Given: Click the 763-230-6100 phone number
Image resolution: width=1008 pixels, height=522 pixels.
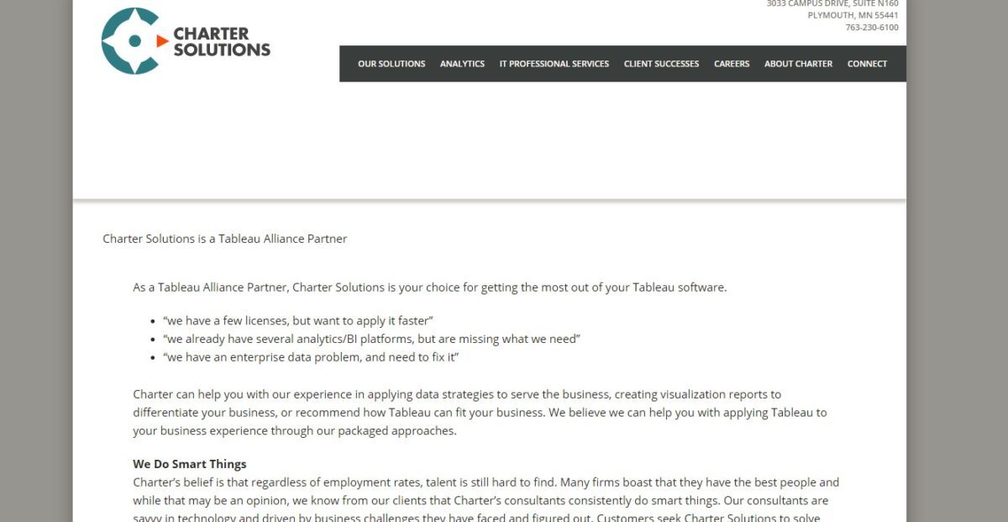Looking at the screenshot, I should pos(872,28).
